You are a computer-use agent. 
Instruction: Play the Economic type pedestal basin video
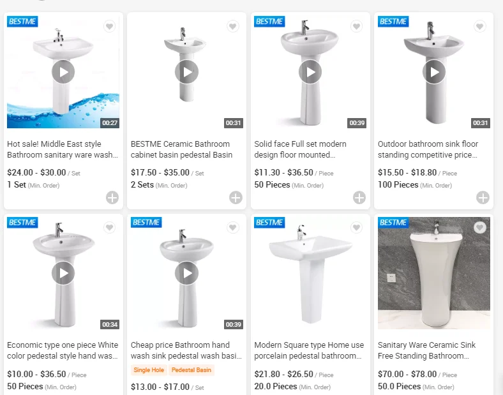coord(63,273)
